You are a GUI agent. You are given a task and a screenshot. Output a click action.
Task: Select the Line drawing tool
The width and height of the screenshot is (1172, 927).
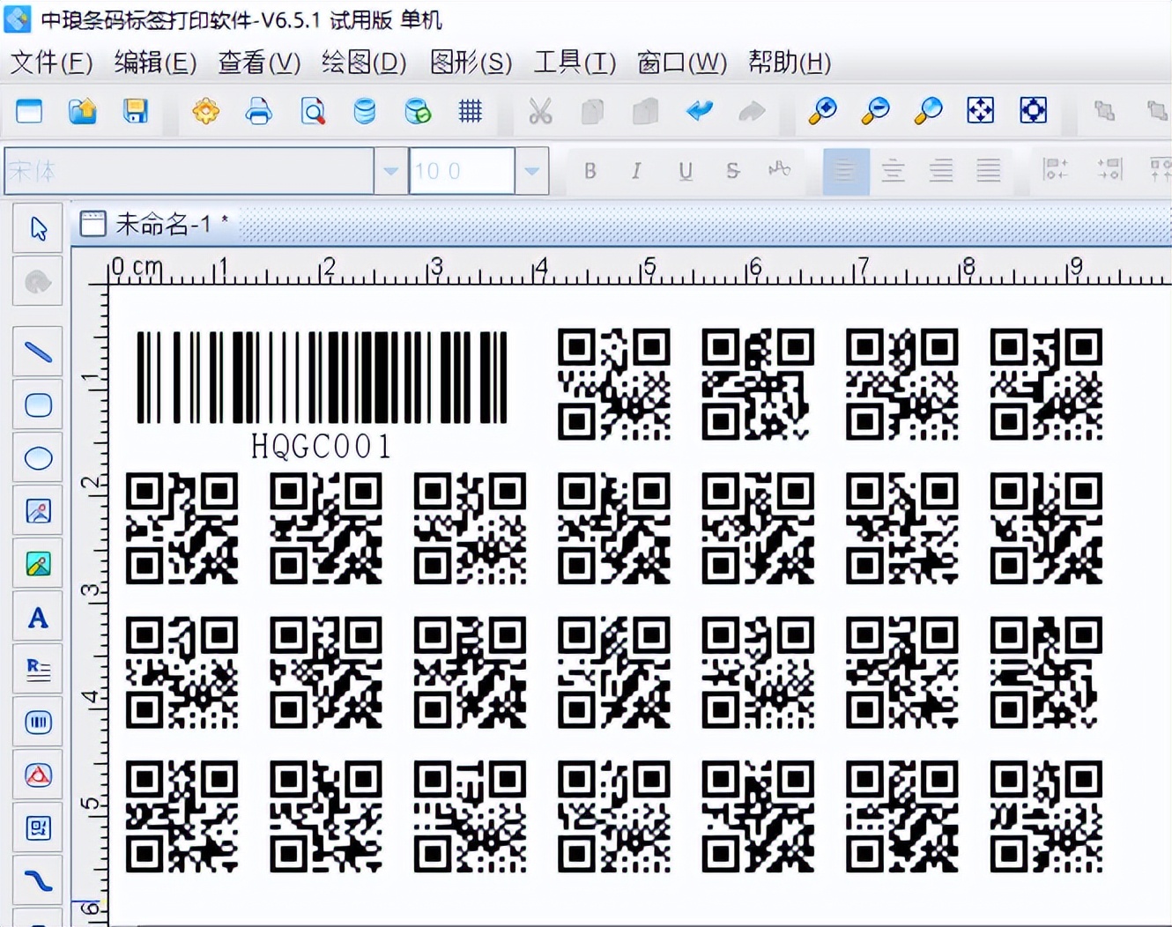coord(38,352)
